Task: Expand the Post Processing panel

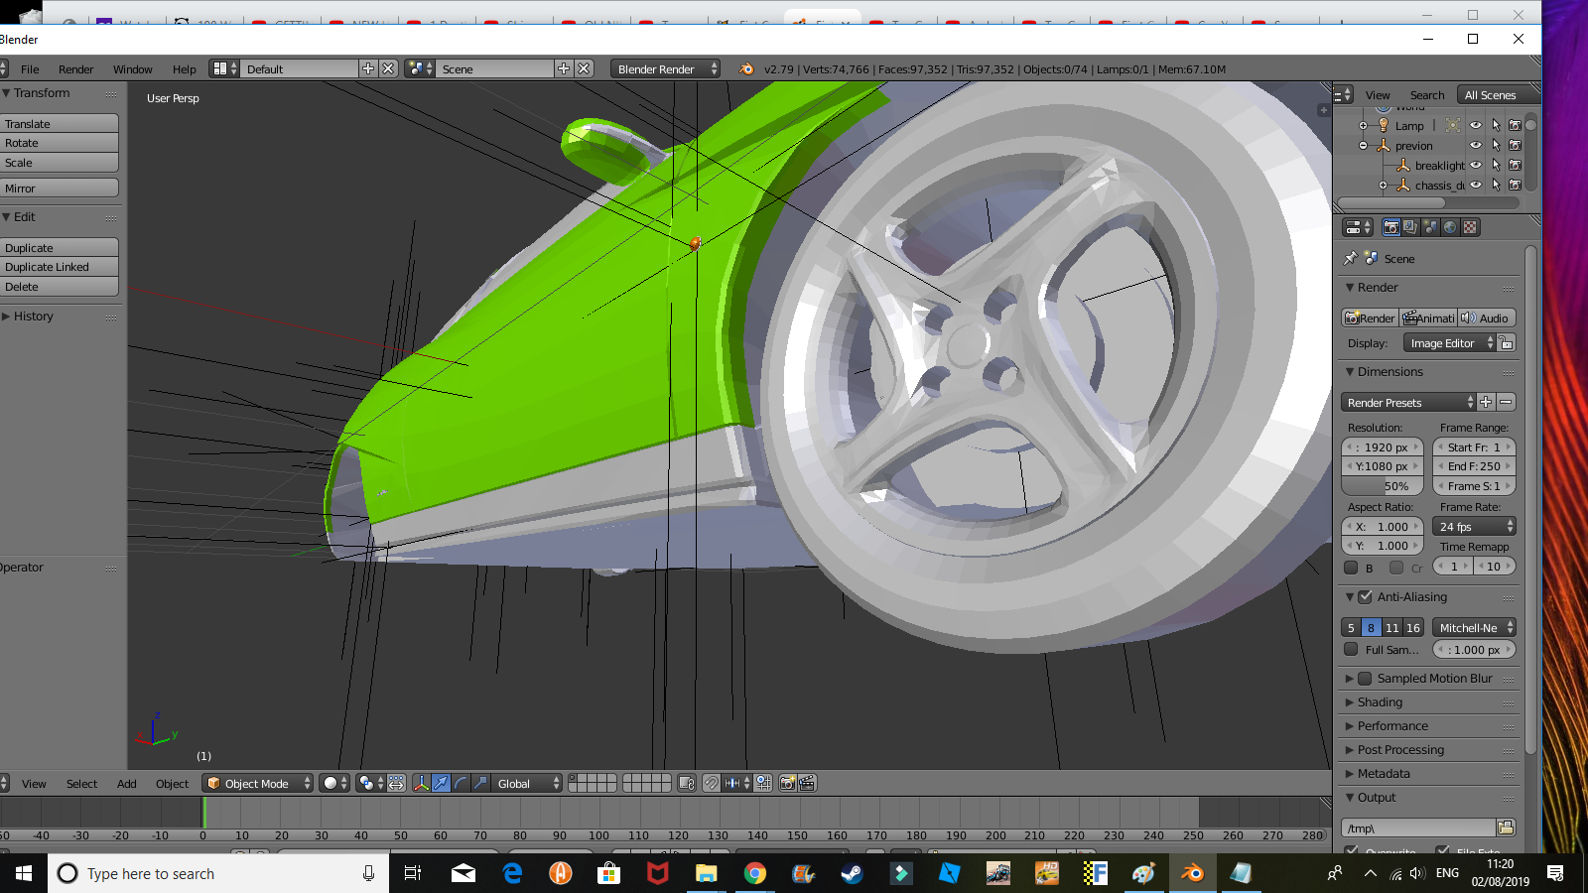Action: (1400, 750)
